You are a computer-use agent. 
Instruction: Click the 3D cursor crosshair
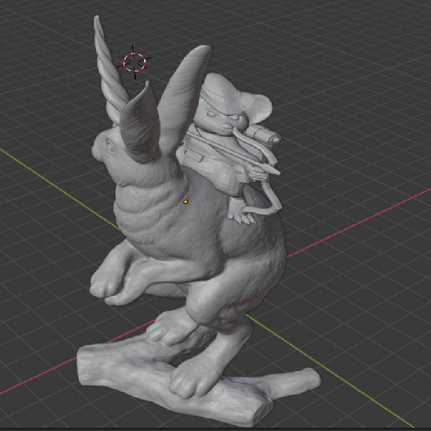(134, 62)
